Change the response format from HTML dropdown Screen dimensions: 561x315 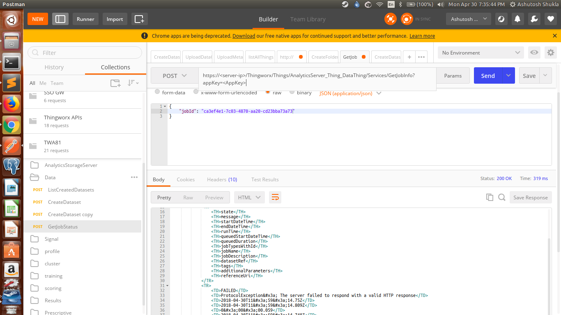coord(249,197)
